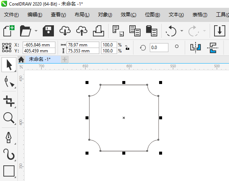229x181 pixels.
Task: Click the Cut icon
Action: click(118, 31)
